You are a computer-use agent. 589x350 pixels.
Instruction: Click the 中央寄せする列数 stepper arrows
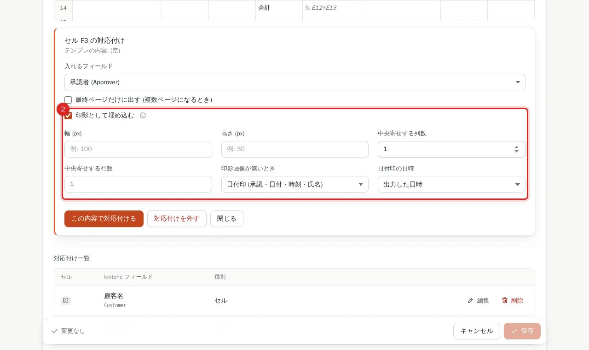pyautogui.click(x=516, y=149)
